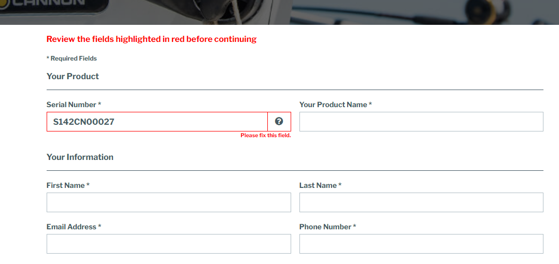The image size is (559, 264).
Task: Click the "Your Information" section heading
Action: [80, 157]
